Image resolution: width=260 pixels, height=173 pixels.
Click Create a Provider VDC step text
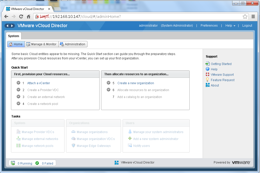tap(43, 90)
